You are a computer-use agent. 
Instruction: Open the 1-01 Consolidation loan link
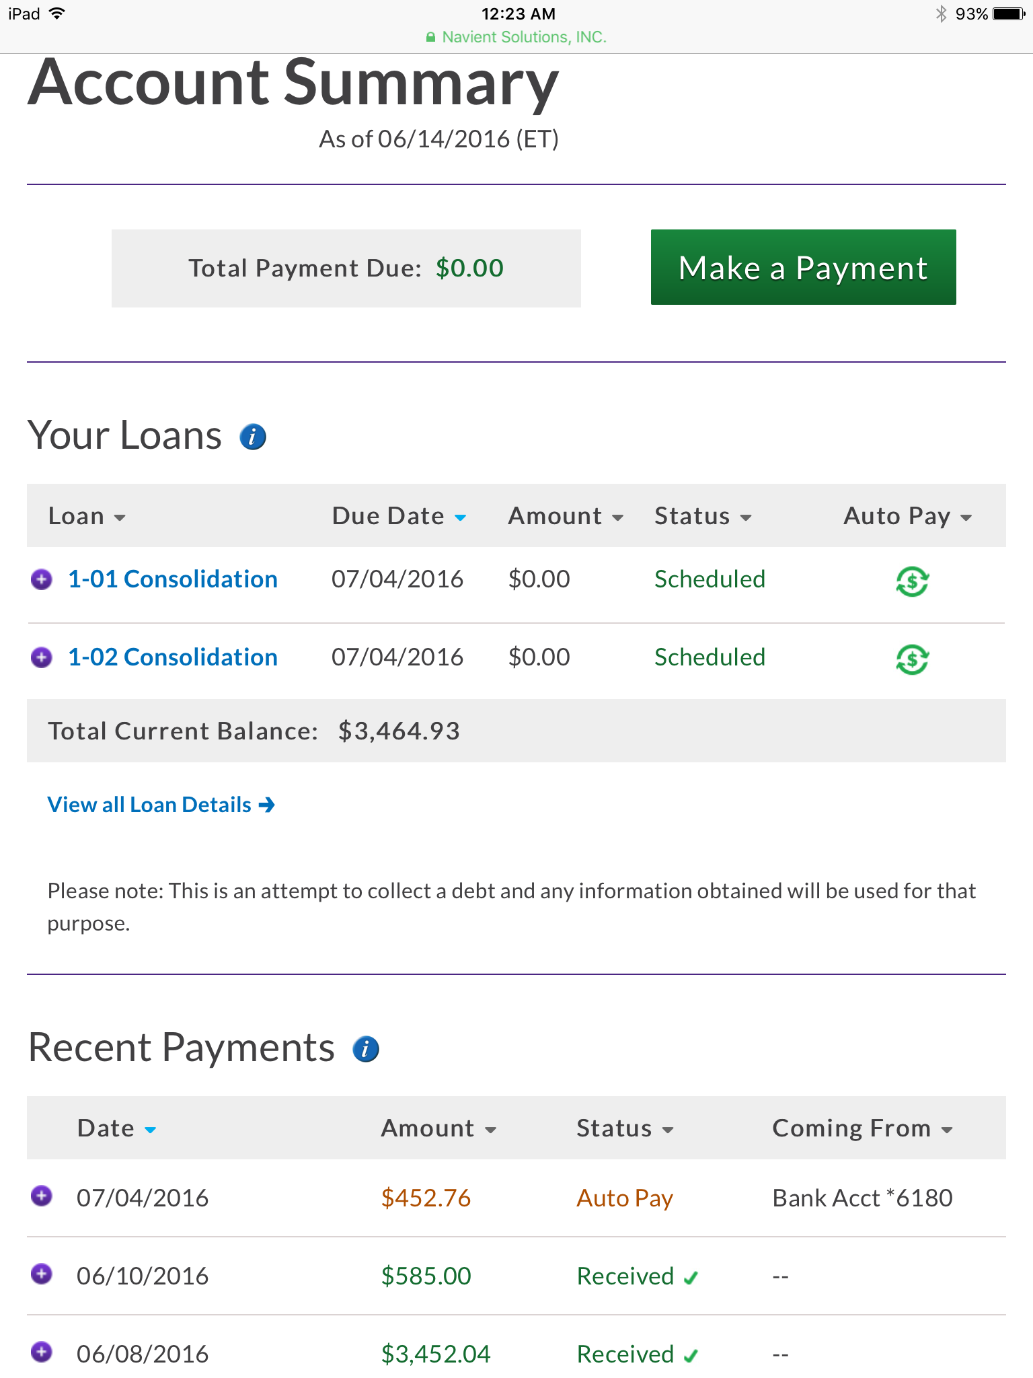click(x=173, y=579)
